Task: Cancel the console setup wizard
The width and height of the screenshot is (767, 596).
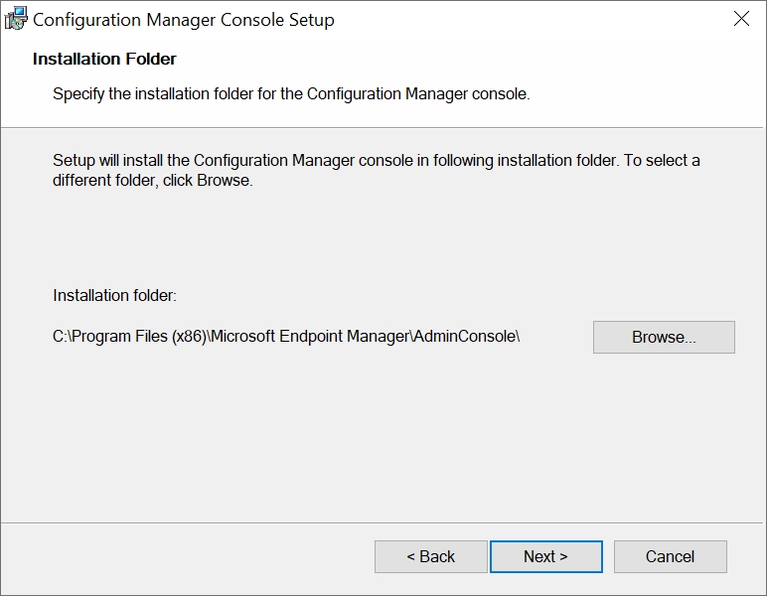Action: [670, 556]
